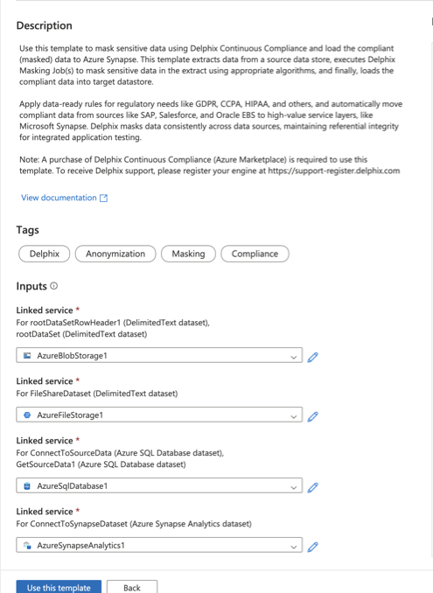Expand the AzureFileStorage1 dropdown chevron
Image resolution: width=433 pixels, height=593 pixels.
click(293, 416)
